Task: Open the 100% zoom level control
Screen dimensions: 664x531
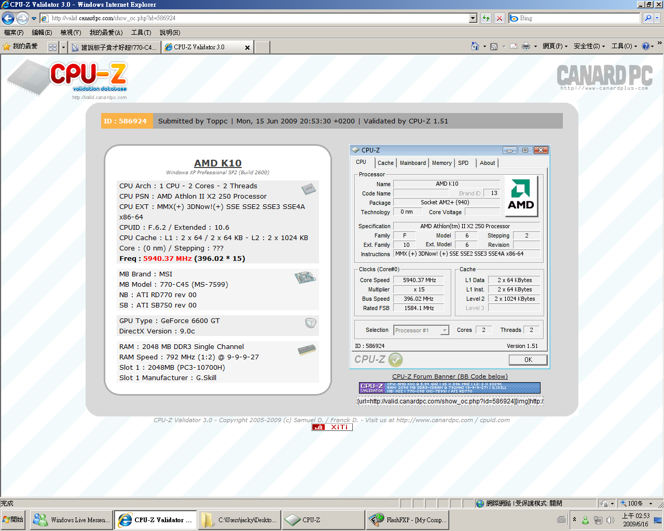Action: [x=636, y=503]
